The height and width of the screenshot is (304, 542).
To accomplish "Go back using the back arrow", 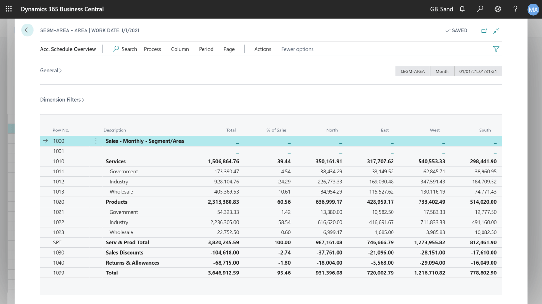I will [x=27, y=30].
